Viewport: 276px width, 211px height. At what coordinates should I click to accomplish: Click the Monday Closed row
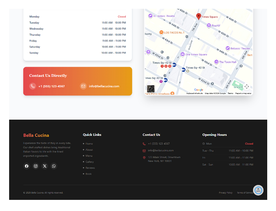coord(78,17)
